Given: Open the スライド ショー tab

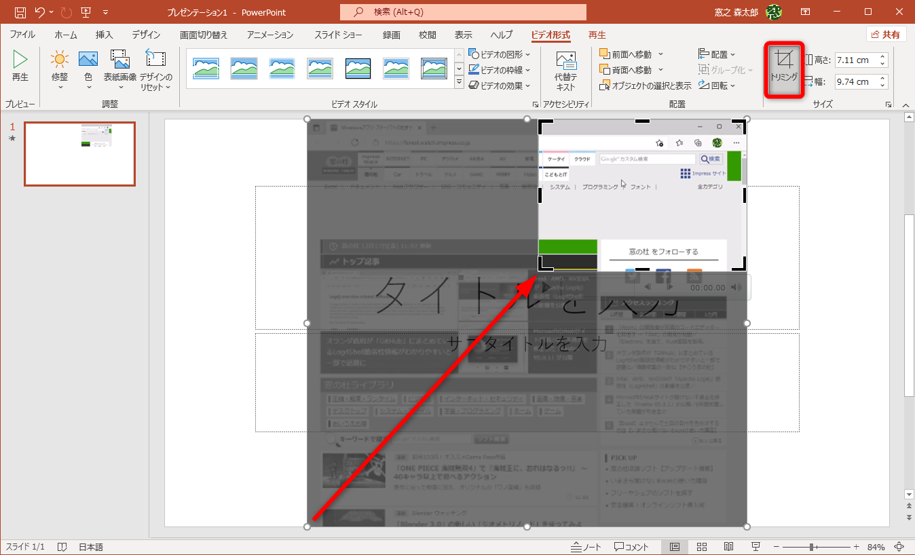Looking at the screenshot, I should coord(338,35).
